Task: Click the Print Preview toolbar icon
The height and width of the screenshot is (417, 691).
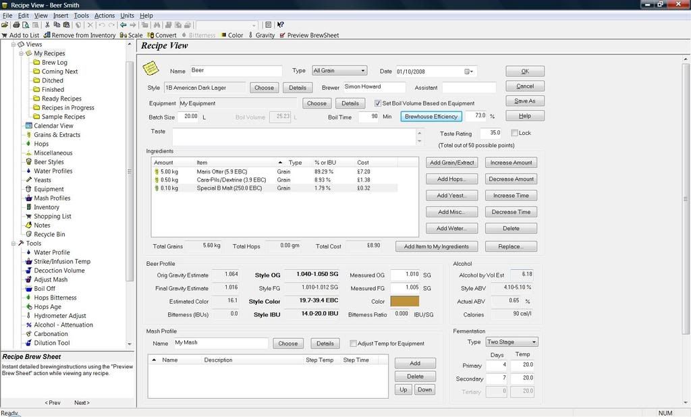Action: point(26,25)
